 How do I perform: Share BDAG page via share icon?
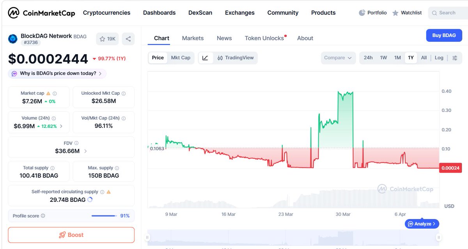[x=128, y=39]
